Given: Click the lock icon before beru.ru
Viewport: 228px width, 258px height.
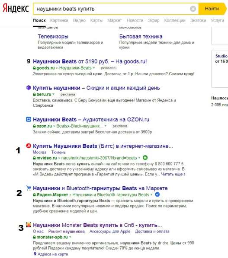Looking at the screenshot, I should pos(34,94).
